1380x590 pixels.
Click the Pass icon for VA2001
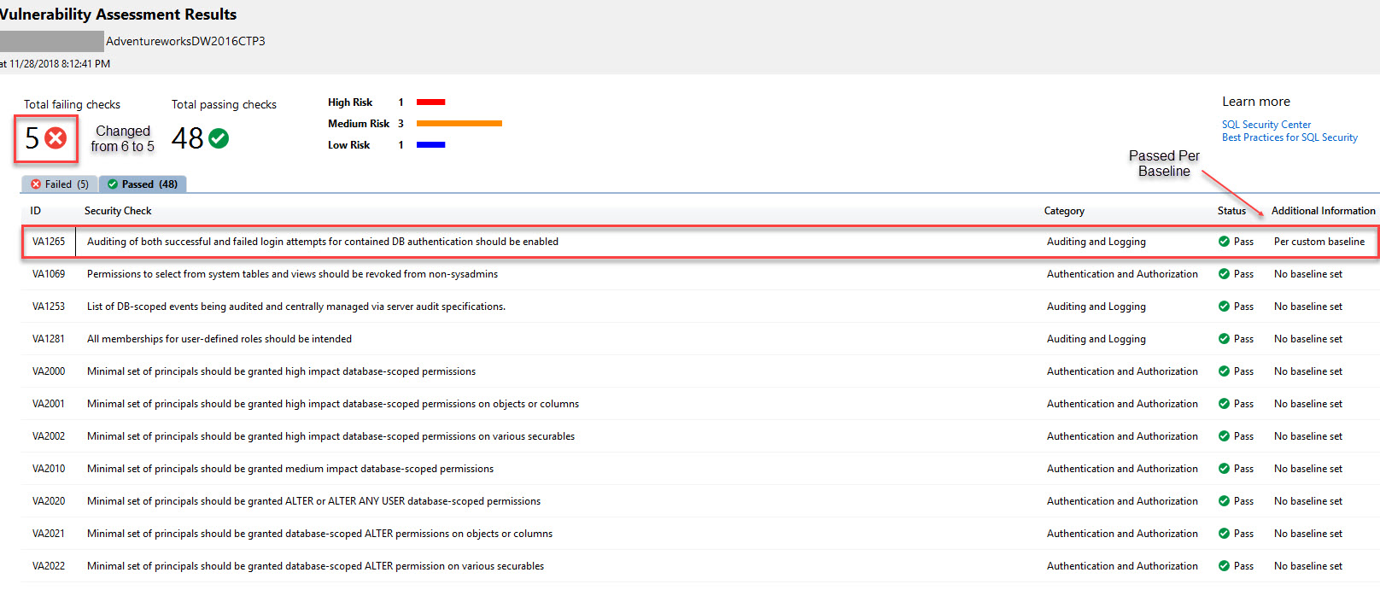click(1224, 404)
